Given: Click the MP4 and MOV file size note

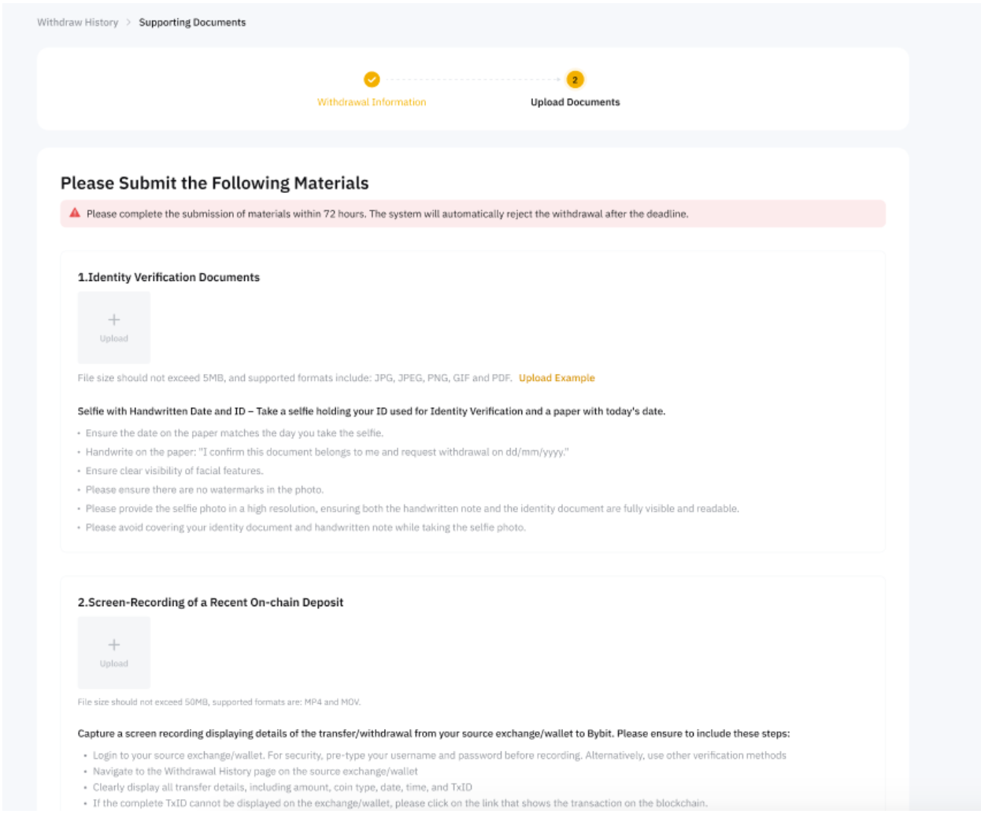Looking at the screenshot, I should click(219, 702).
